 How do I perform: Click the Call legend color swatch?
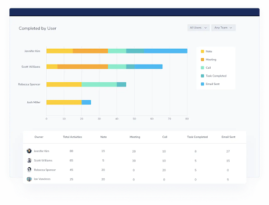[x=202, y=68]
